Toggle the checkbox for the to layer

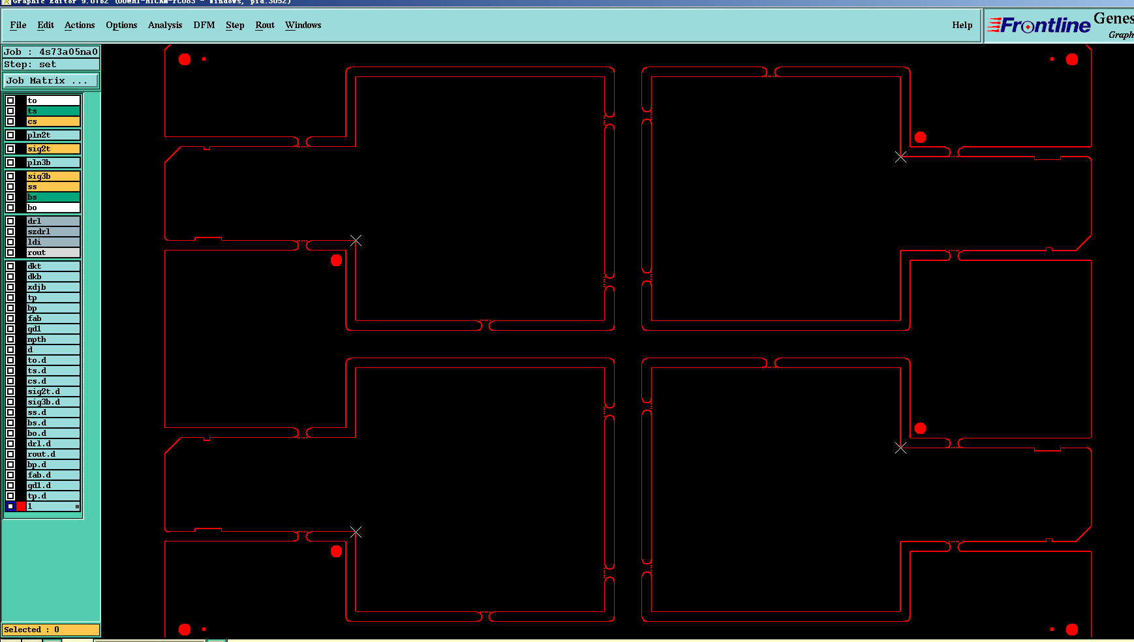(x=10, y=100)
